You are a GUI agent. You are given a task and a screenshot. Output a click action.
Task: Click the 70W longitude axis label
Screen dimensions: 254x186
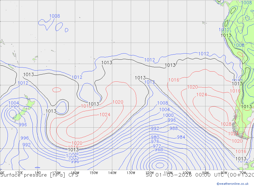coord(243,173)
